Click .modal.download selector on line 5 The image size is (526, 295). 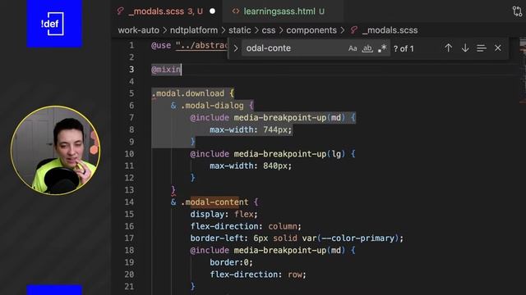(x=188, y=93)
